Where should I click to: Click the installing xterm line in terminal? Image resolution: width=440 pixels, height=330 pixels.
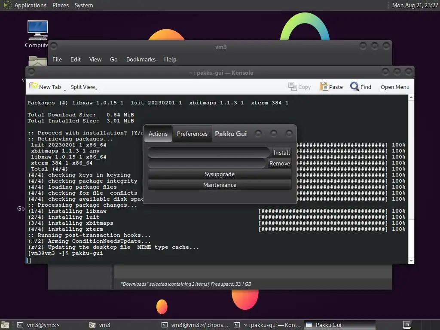[x=66, y=229]
